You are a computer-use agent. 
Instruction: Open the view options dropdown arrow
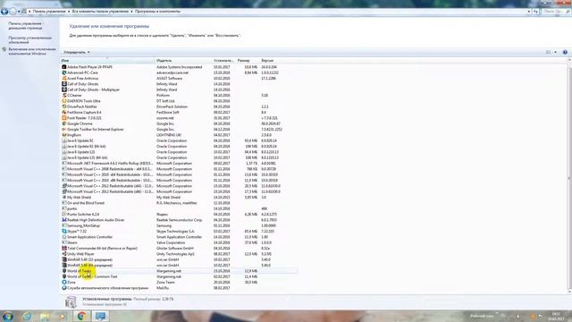(556, 52)
